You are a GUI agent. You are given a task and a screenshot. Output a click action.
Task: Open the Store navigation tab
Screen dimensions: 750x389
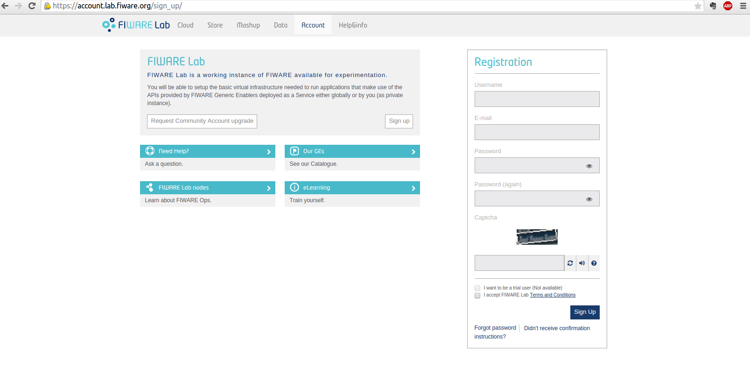[x=215, y=25]
